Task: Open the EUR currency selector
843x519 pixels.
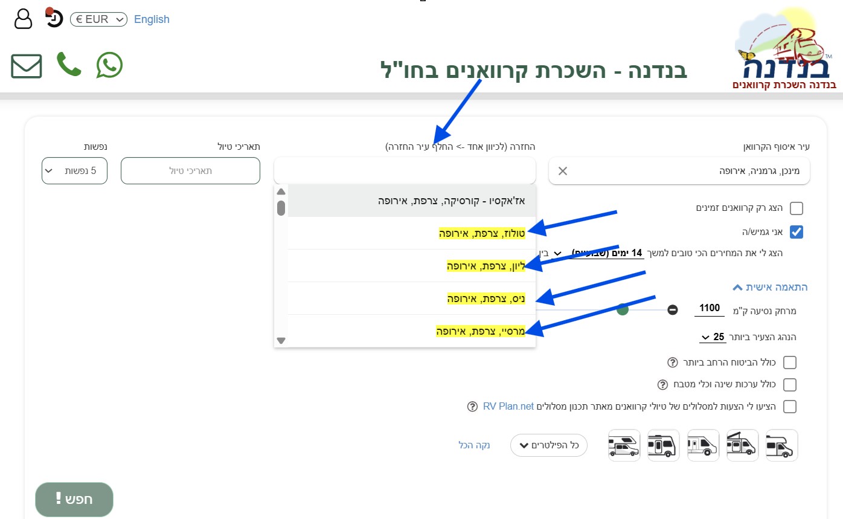Action: click(97, 19)
